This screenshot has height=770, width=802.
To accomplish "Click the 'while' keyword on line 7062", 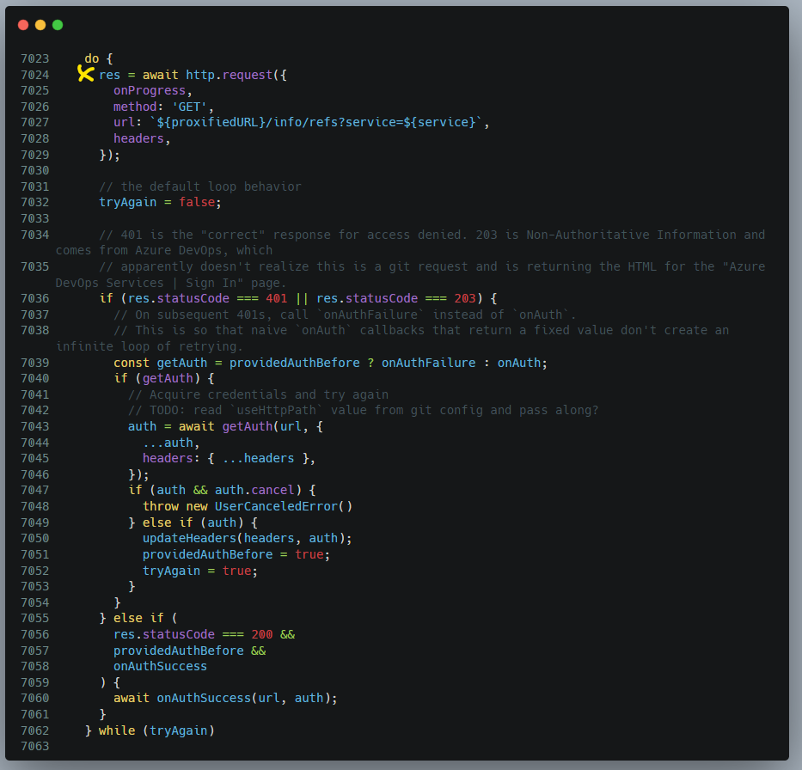I will tap(117, 730).
